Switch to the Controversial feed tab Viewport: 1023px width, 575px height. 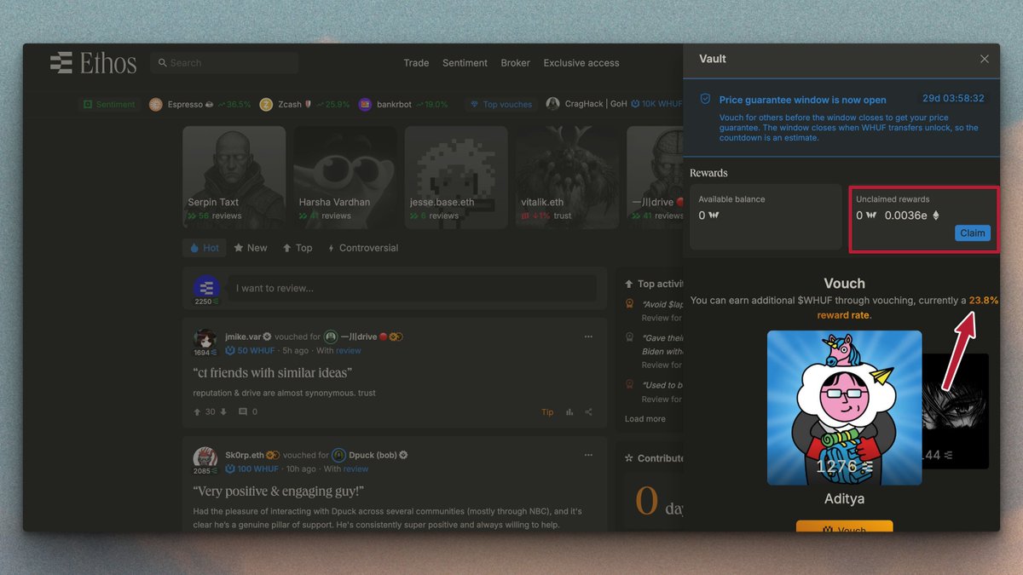point(362,248)
